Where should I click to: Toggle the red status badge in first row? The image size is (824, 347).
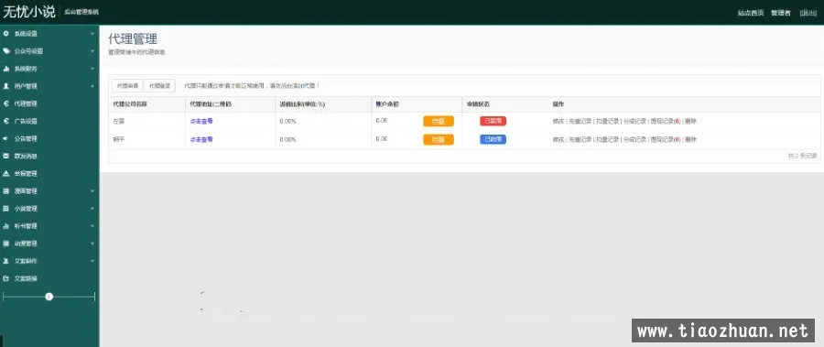click(493, 121)
